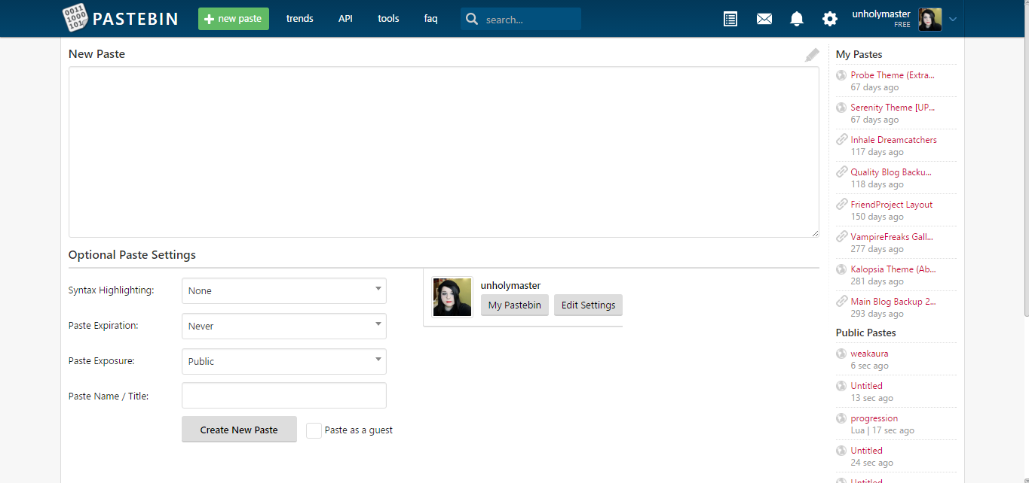Open settings via the gear icon
This screenshot has width=1029, height=483.
(830, 19)
